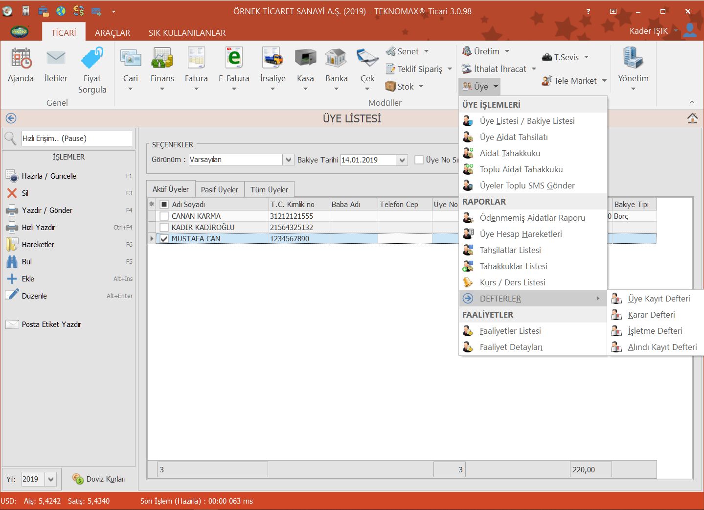The width and height of the screenshot is (704, 510).
Task: Uncheck the MUSTAFA CAN row checkbox
Action: [x=164, y=239]
